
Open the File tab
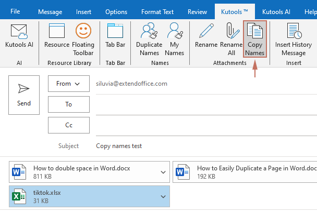pyautogui.click(x=15, y=11)
